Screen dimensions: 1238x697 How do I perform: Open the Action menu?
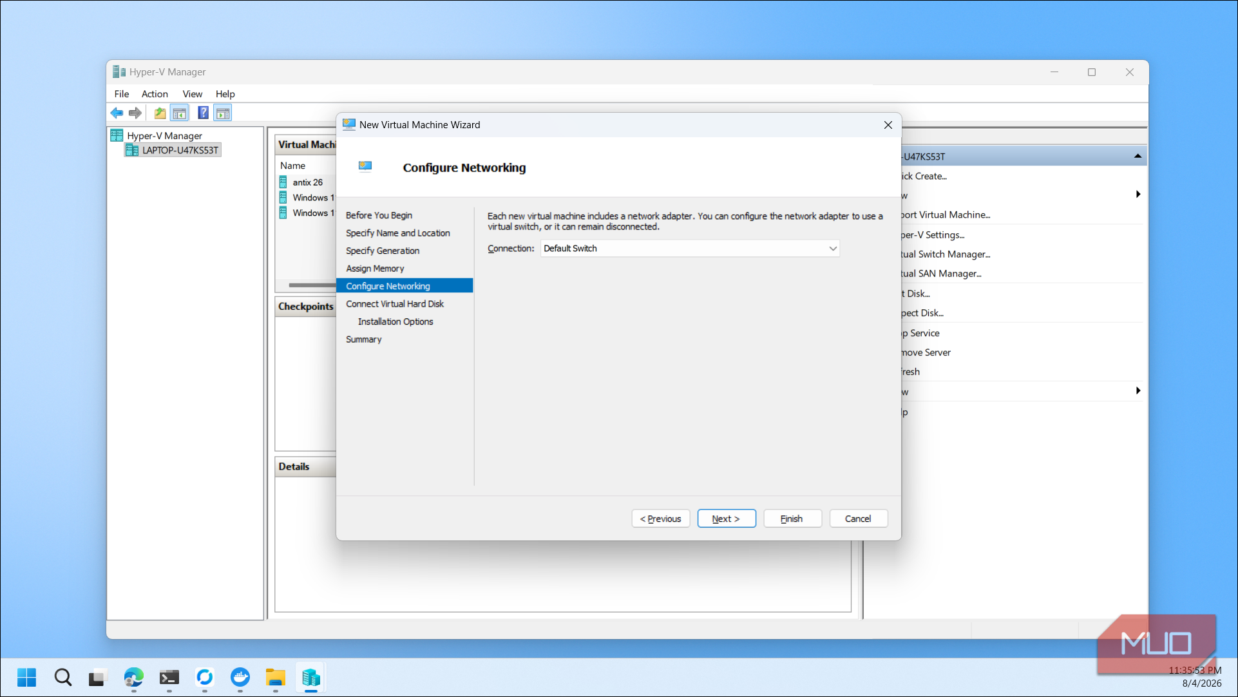point(155,94)
